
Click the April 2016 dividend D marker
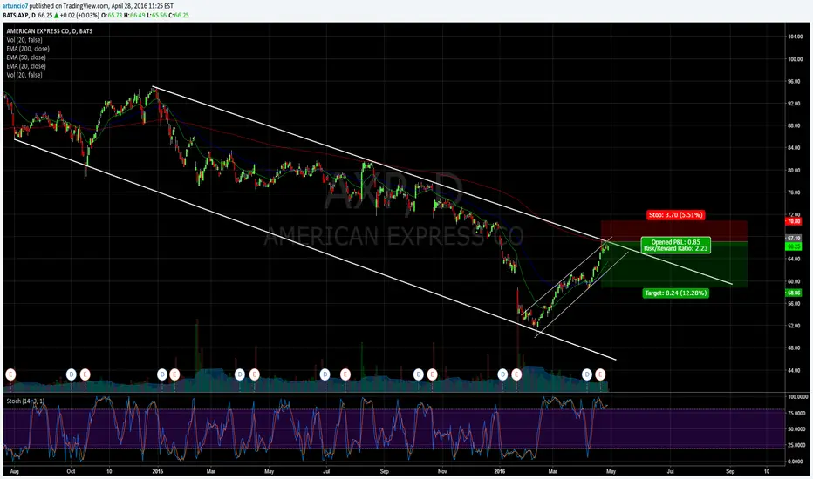[587, 374]
